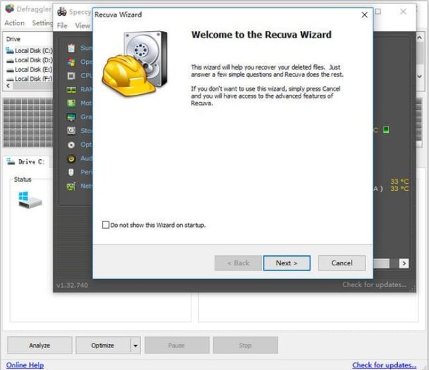Click the Drive column header in Defraggler
Viewport: 429px width, 370px height.
point(13,39)
